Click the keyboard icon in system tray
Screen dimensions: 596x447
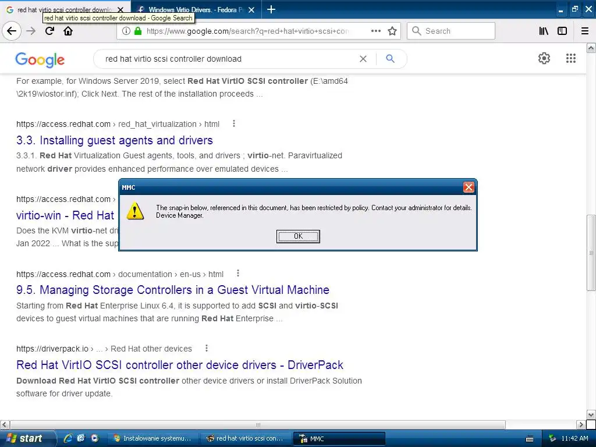click(530, 439)
